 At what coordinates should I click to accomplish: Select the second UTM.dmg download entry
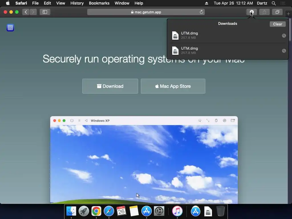click(228, 50)
